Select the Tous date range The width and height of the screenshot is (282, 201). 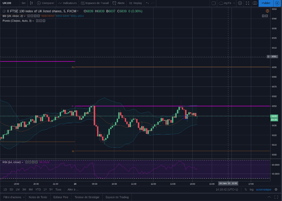pos(58,190)
